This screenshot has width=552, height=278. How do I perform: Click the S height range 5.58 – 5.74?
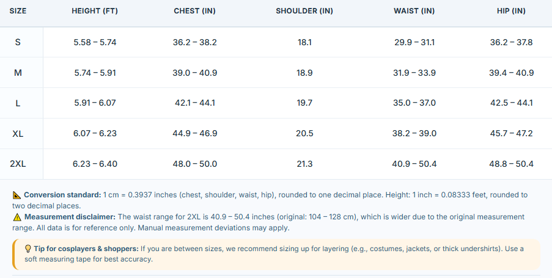(x=95, y=43)
